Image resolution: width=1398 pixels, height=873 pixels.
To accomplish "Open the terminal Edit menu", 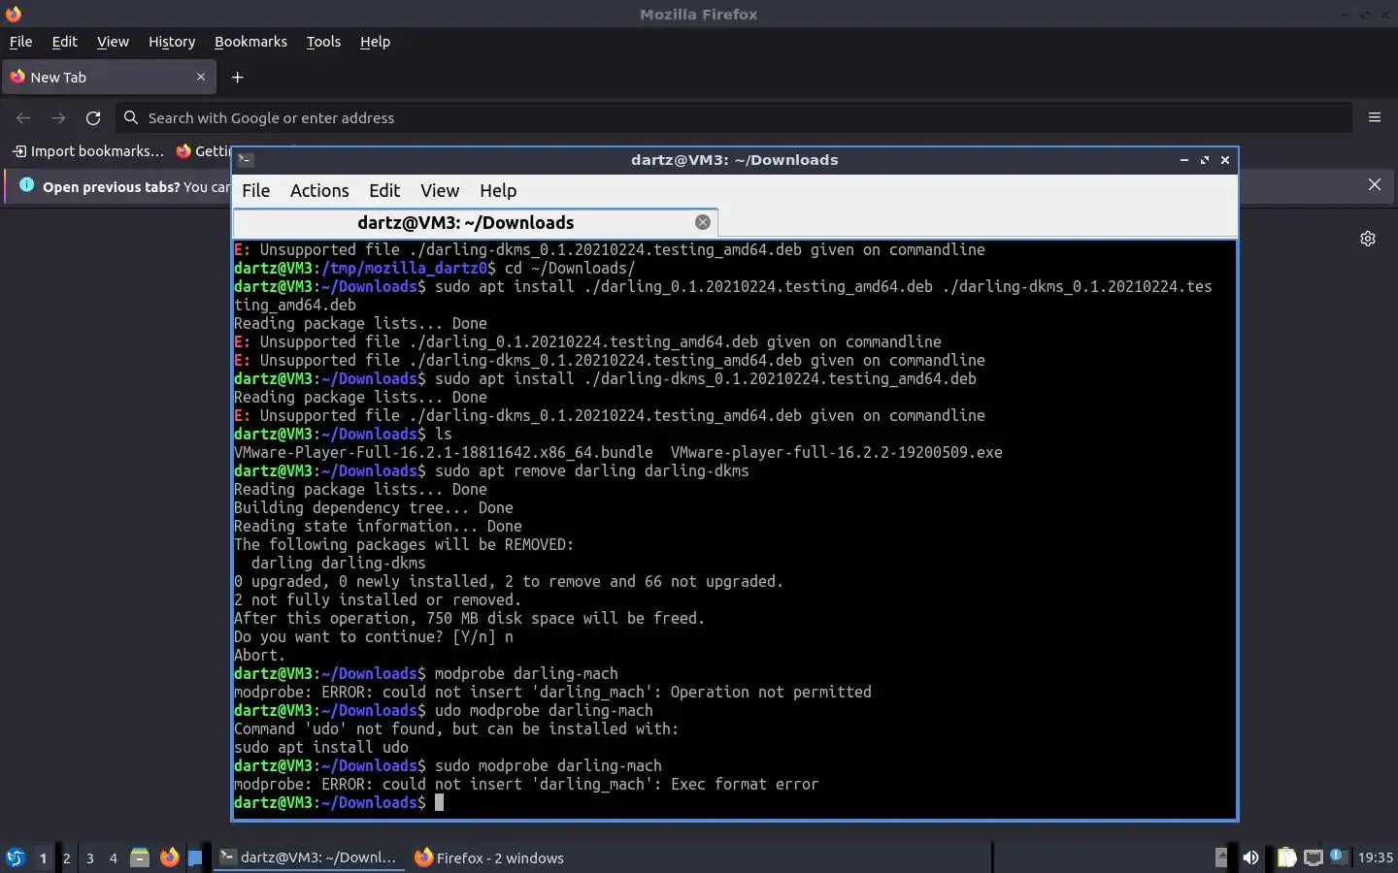I will click(384, 190).
